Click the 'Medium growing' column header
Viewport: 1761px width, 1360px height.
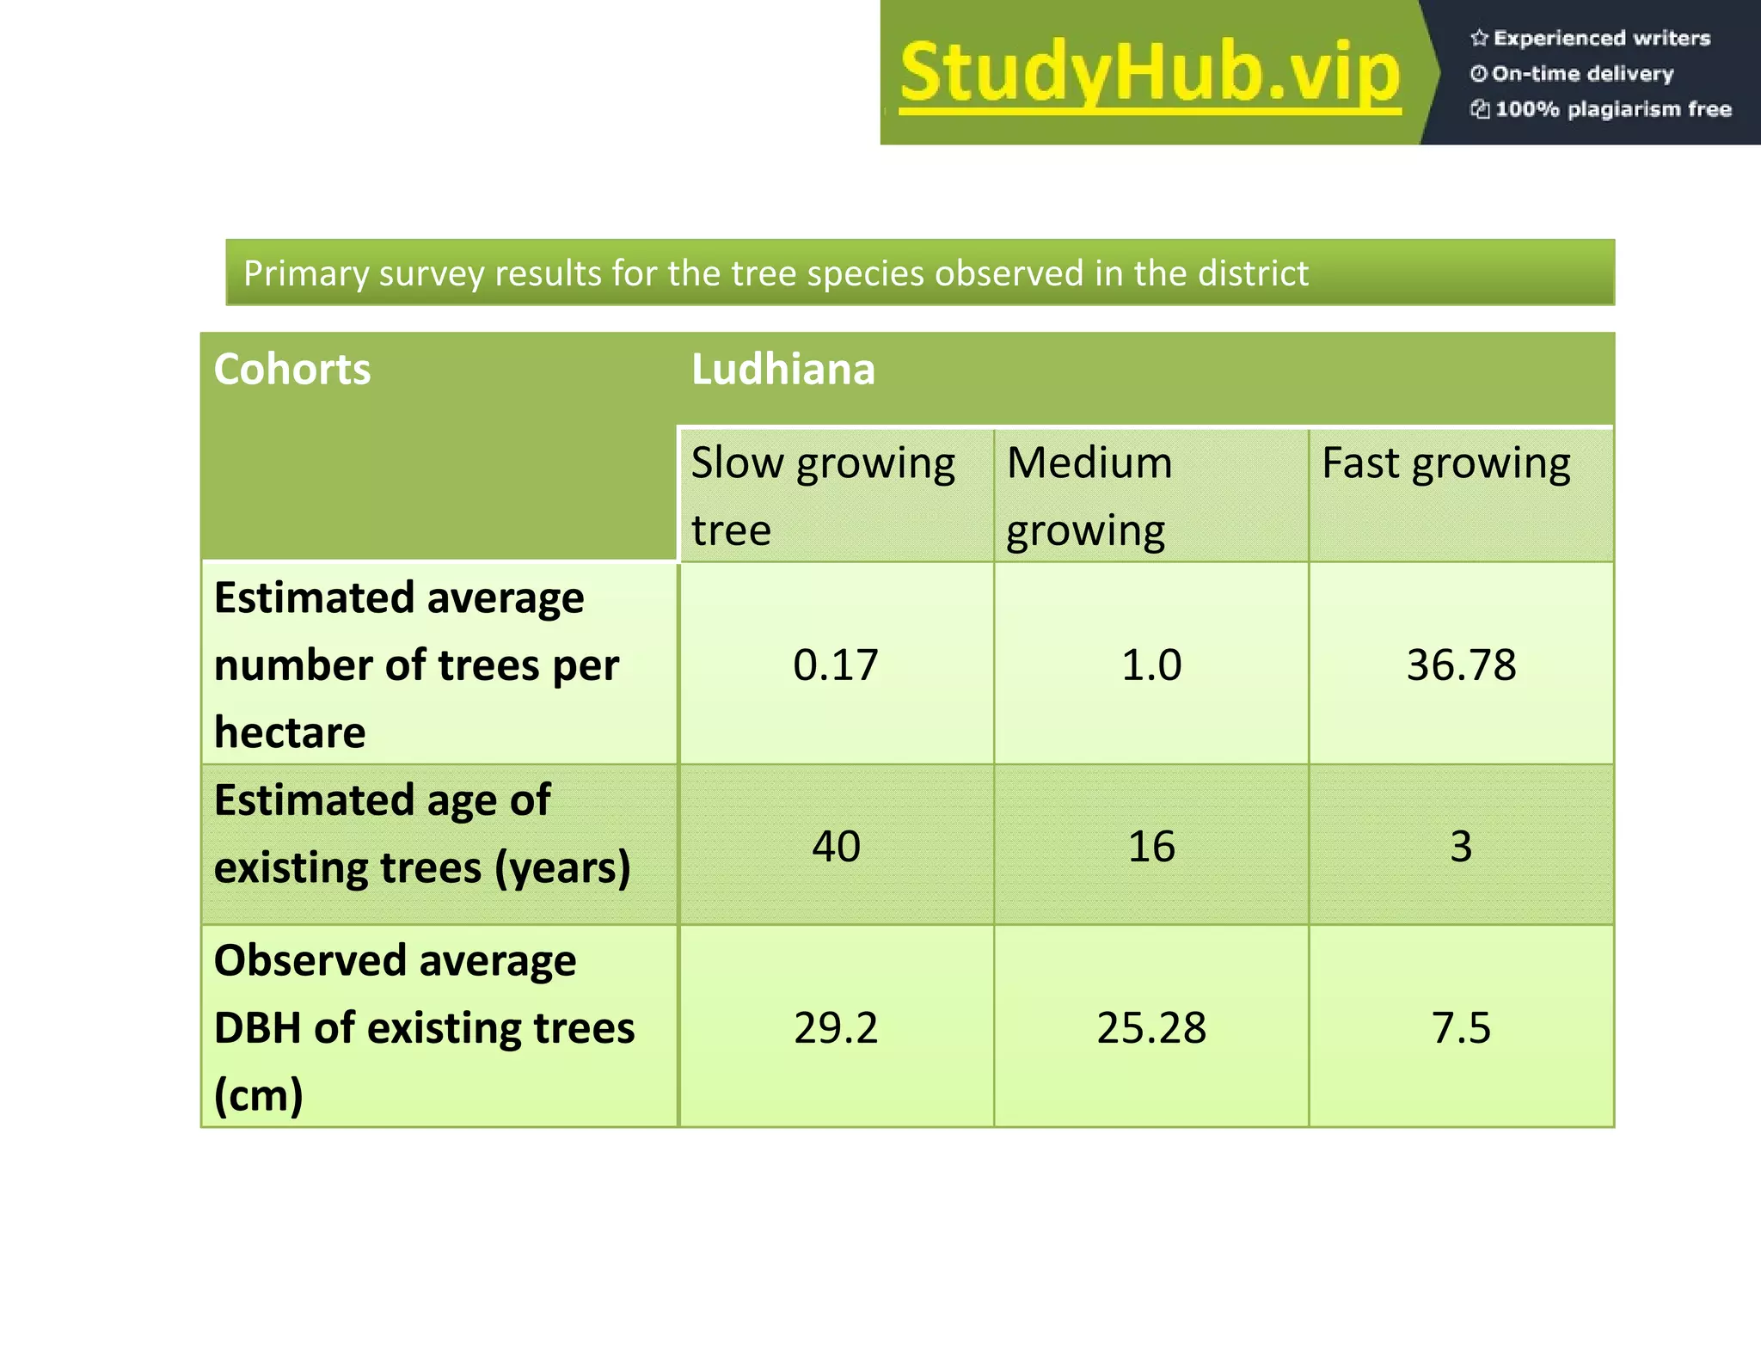[1151, 495]
